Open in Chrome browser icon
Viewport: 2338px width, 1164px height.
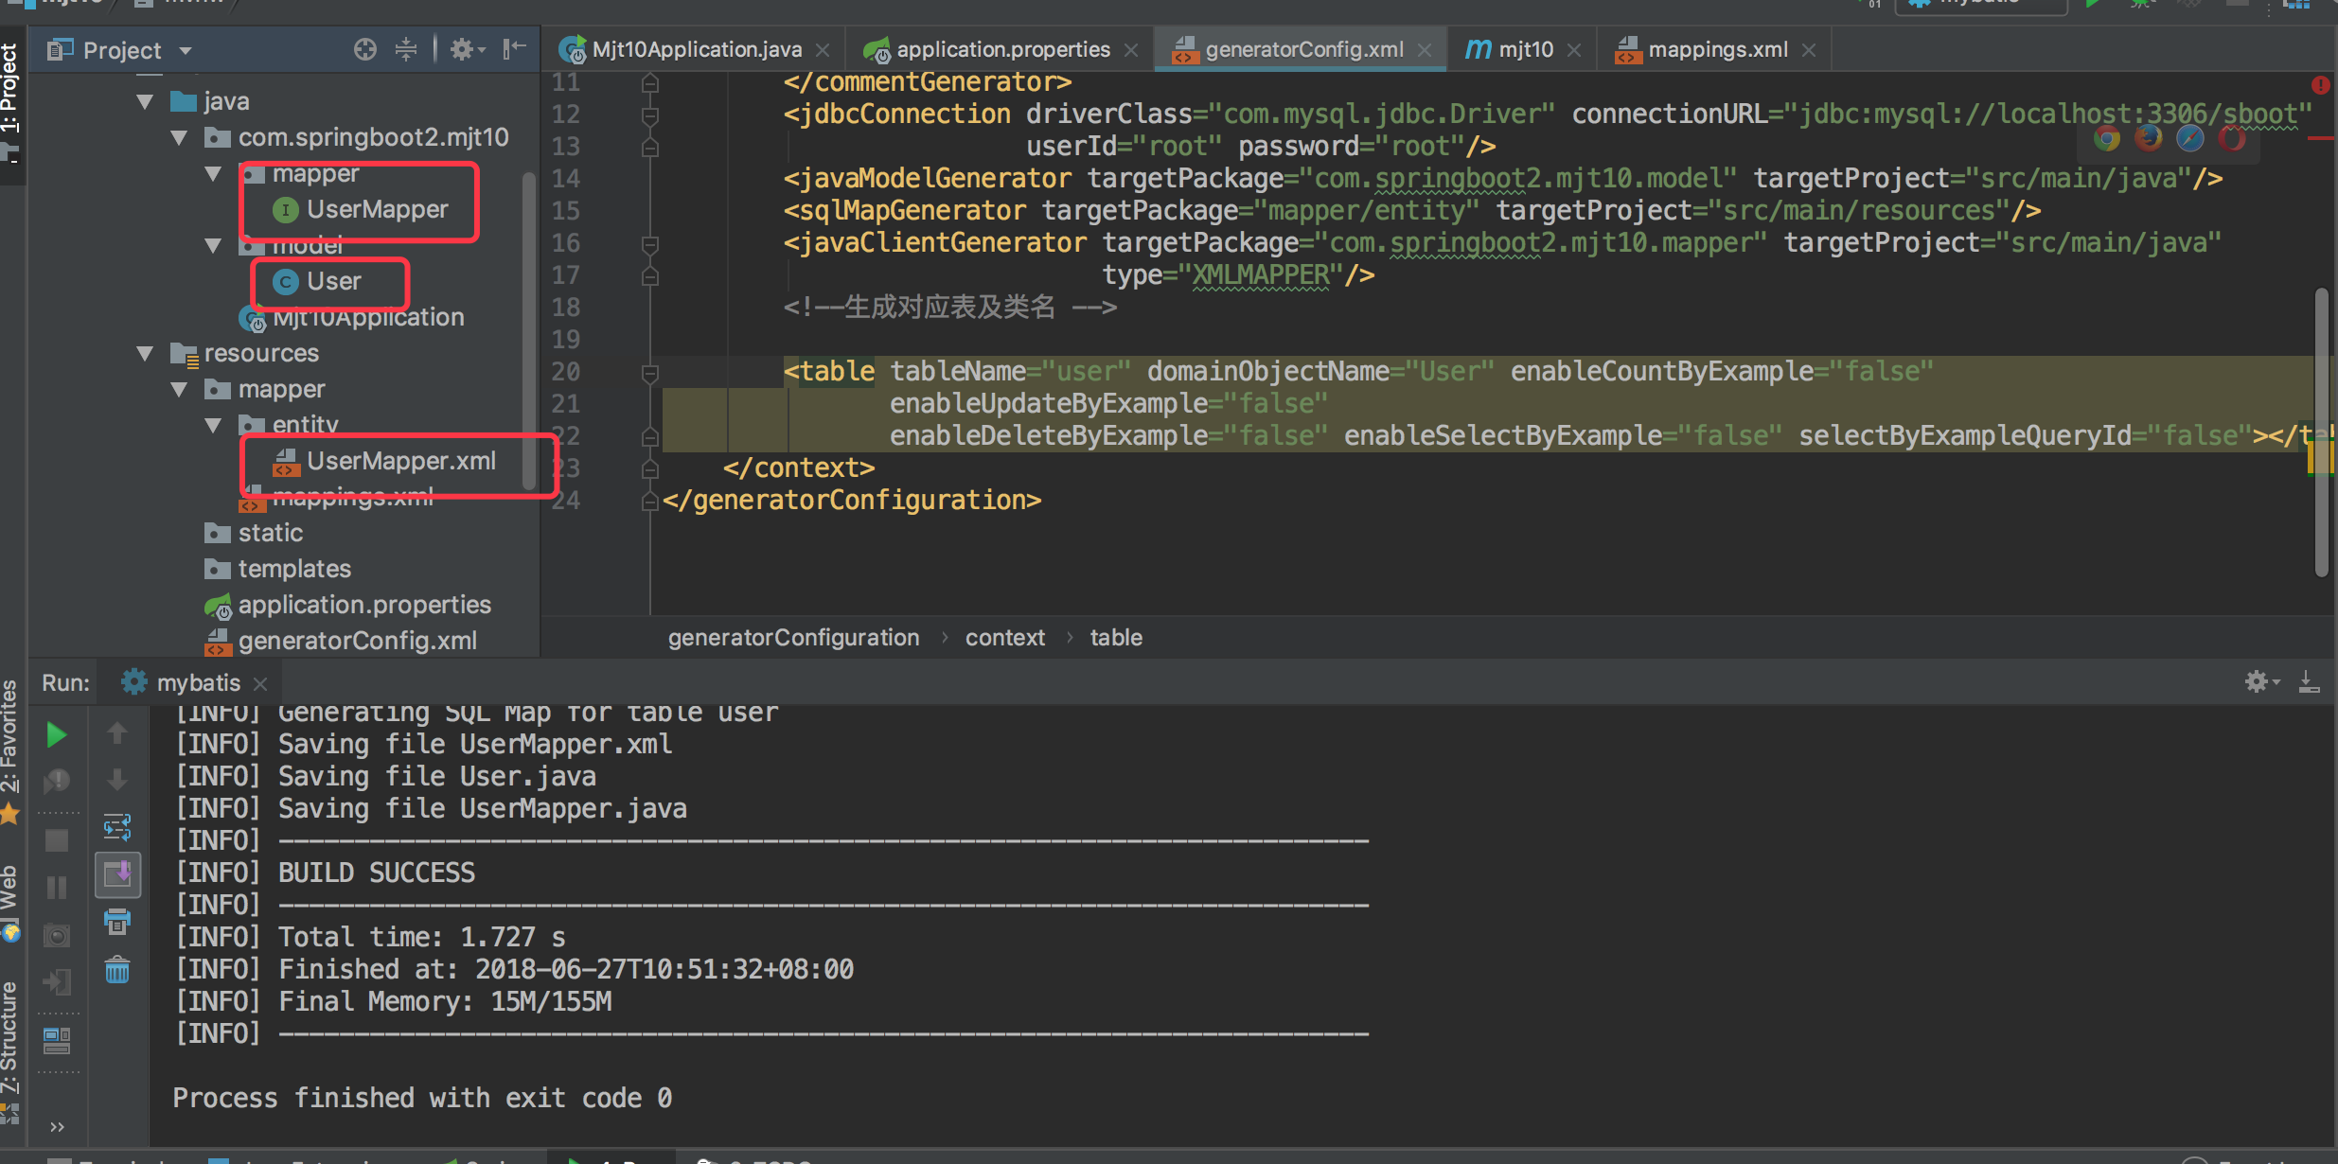2106,139
